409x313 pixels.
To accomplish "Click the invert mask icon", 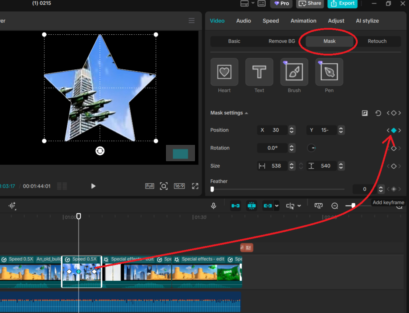I will pos(365,113).
